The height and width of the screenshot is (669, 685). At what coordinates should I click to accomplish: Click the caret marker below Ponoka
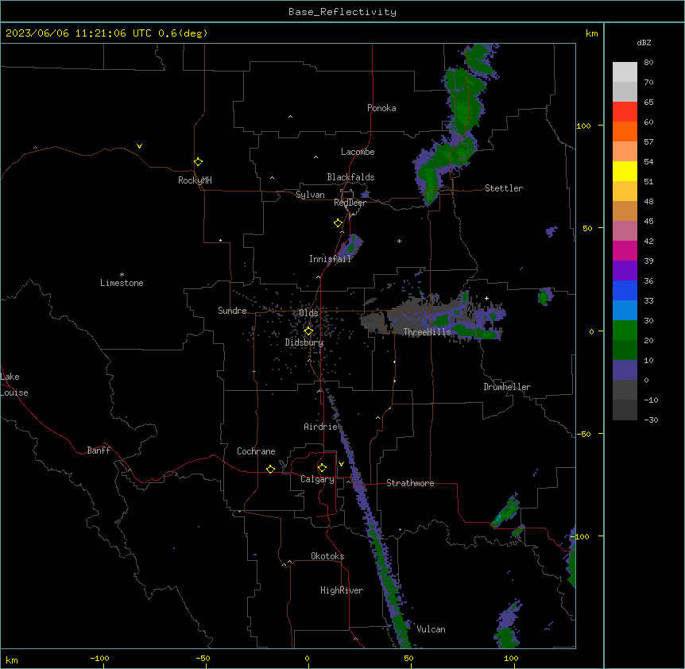pyautogui.click(x=291, y=117)
